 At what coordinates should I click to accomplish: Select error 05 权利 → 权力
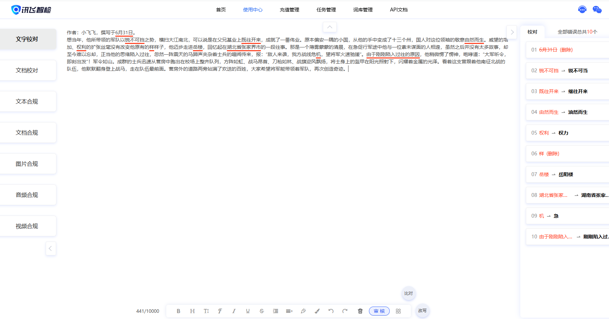(567, 133)
